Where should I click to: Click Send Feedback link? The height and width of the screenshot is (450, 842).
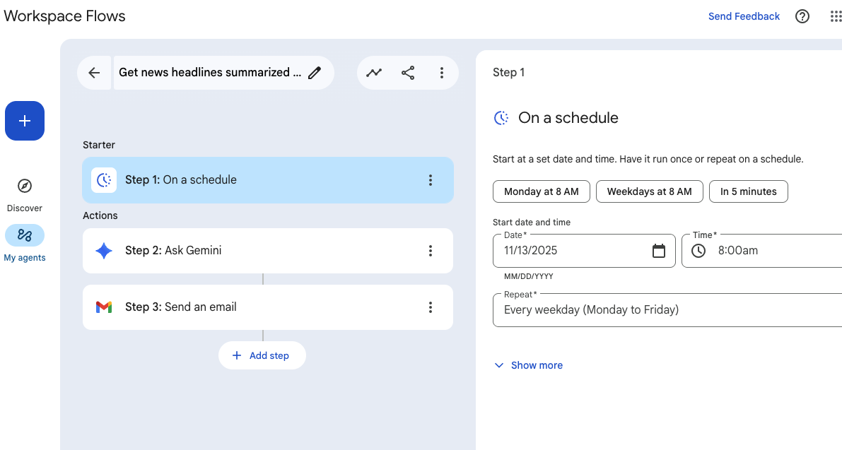(x=744, y=16)
